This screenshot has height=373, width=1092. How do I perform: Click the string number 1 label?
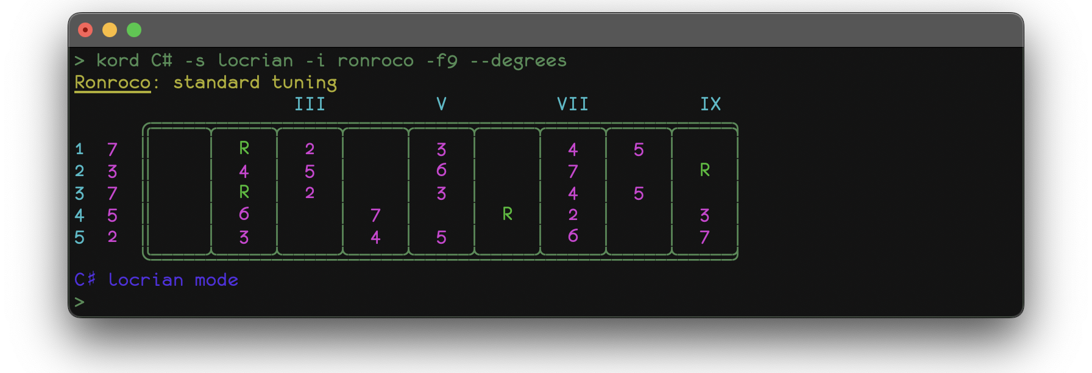(79, 149)
